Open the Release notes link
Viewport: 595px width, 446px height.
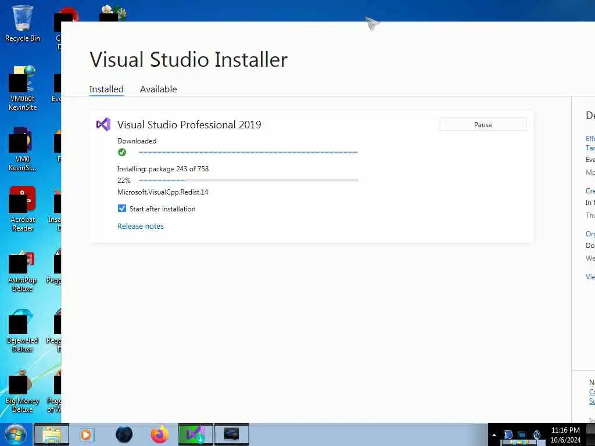click(x=141, y=226)
